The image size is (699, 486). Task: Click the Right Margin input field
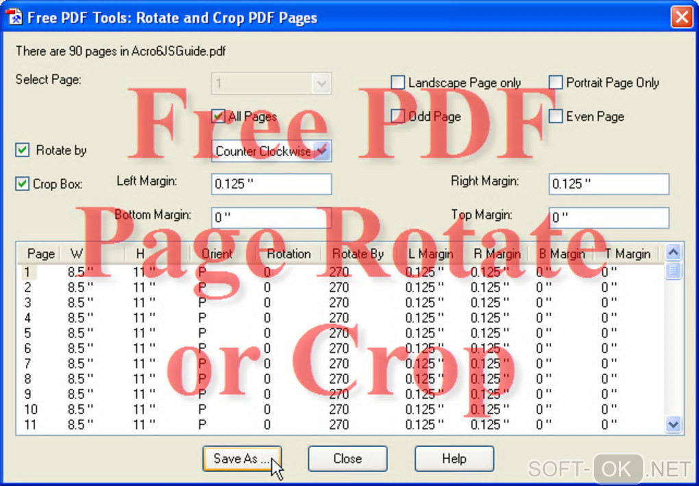[609, 184]
